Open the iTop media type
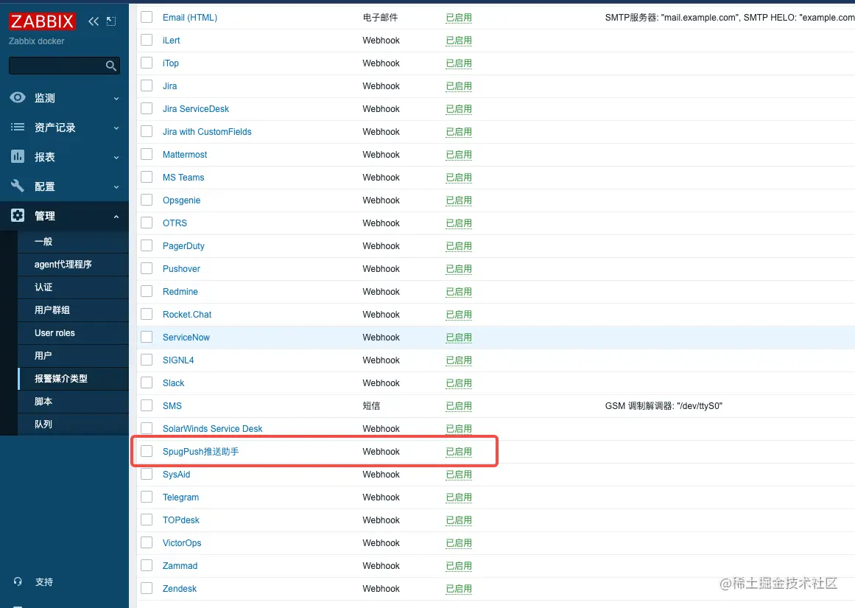This screenshot has width=855, height=608. (171, 63)
